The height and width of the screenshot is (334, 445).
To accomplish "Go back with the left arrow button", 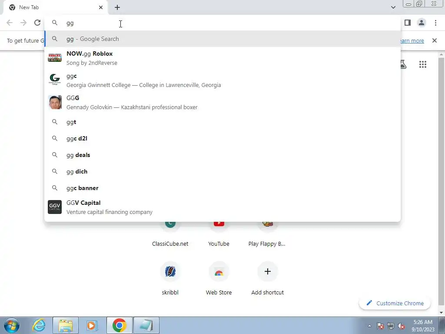I will click(10, 23).
